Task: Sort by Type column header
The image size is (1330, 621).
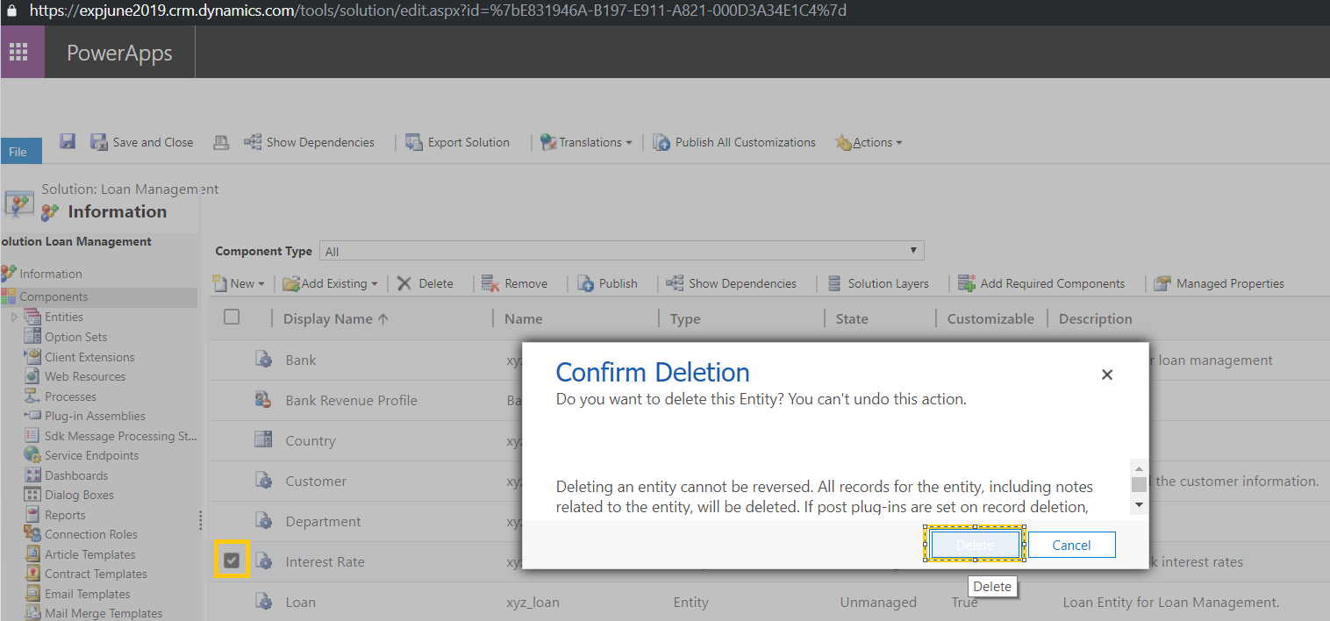Action: [685, 318]
